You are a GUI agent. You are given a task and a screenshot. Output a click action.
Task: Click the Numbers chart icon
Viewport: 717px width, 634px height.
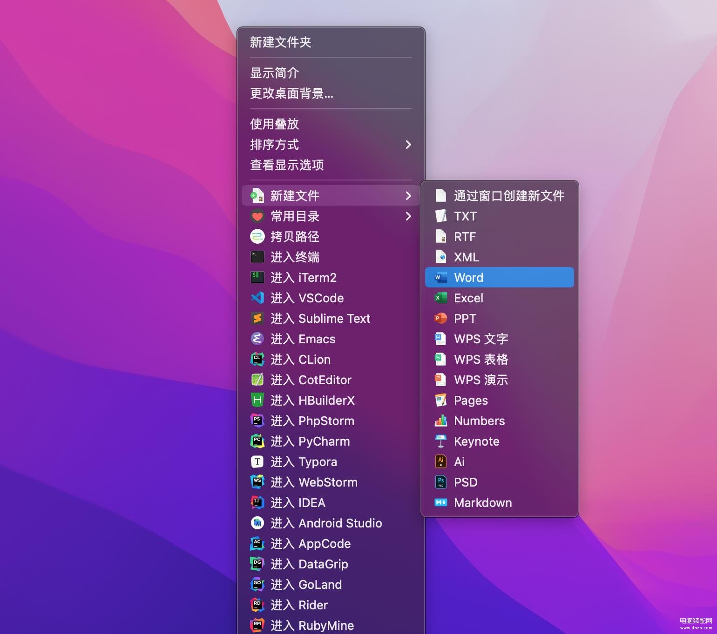click(x=440, y=420)
